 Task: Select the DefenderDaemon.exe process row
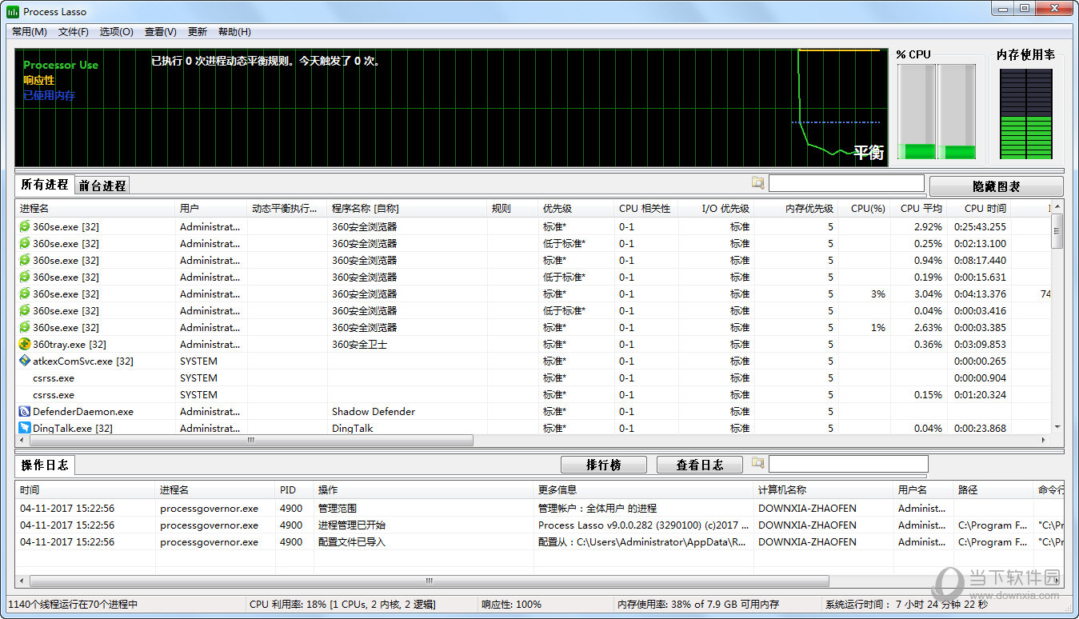533,412
